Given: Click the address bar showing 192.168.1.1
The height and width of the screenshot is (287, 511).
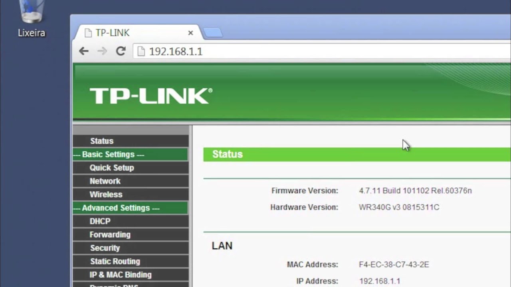Looking at the screenshot, I should (x=322, y=51).
